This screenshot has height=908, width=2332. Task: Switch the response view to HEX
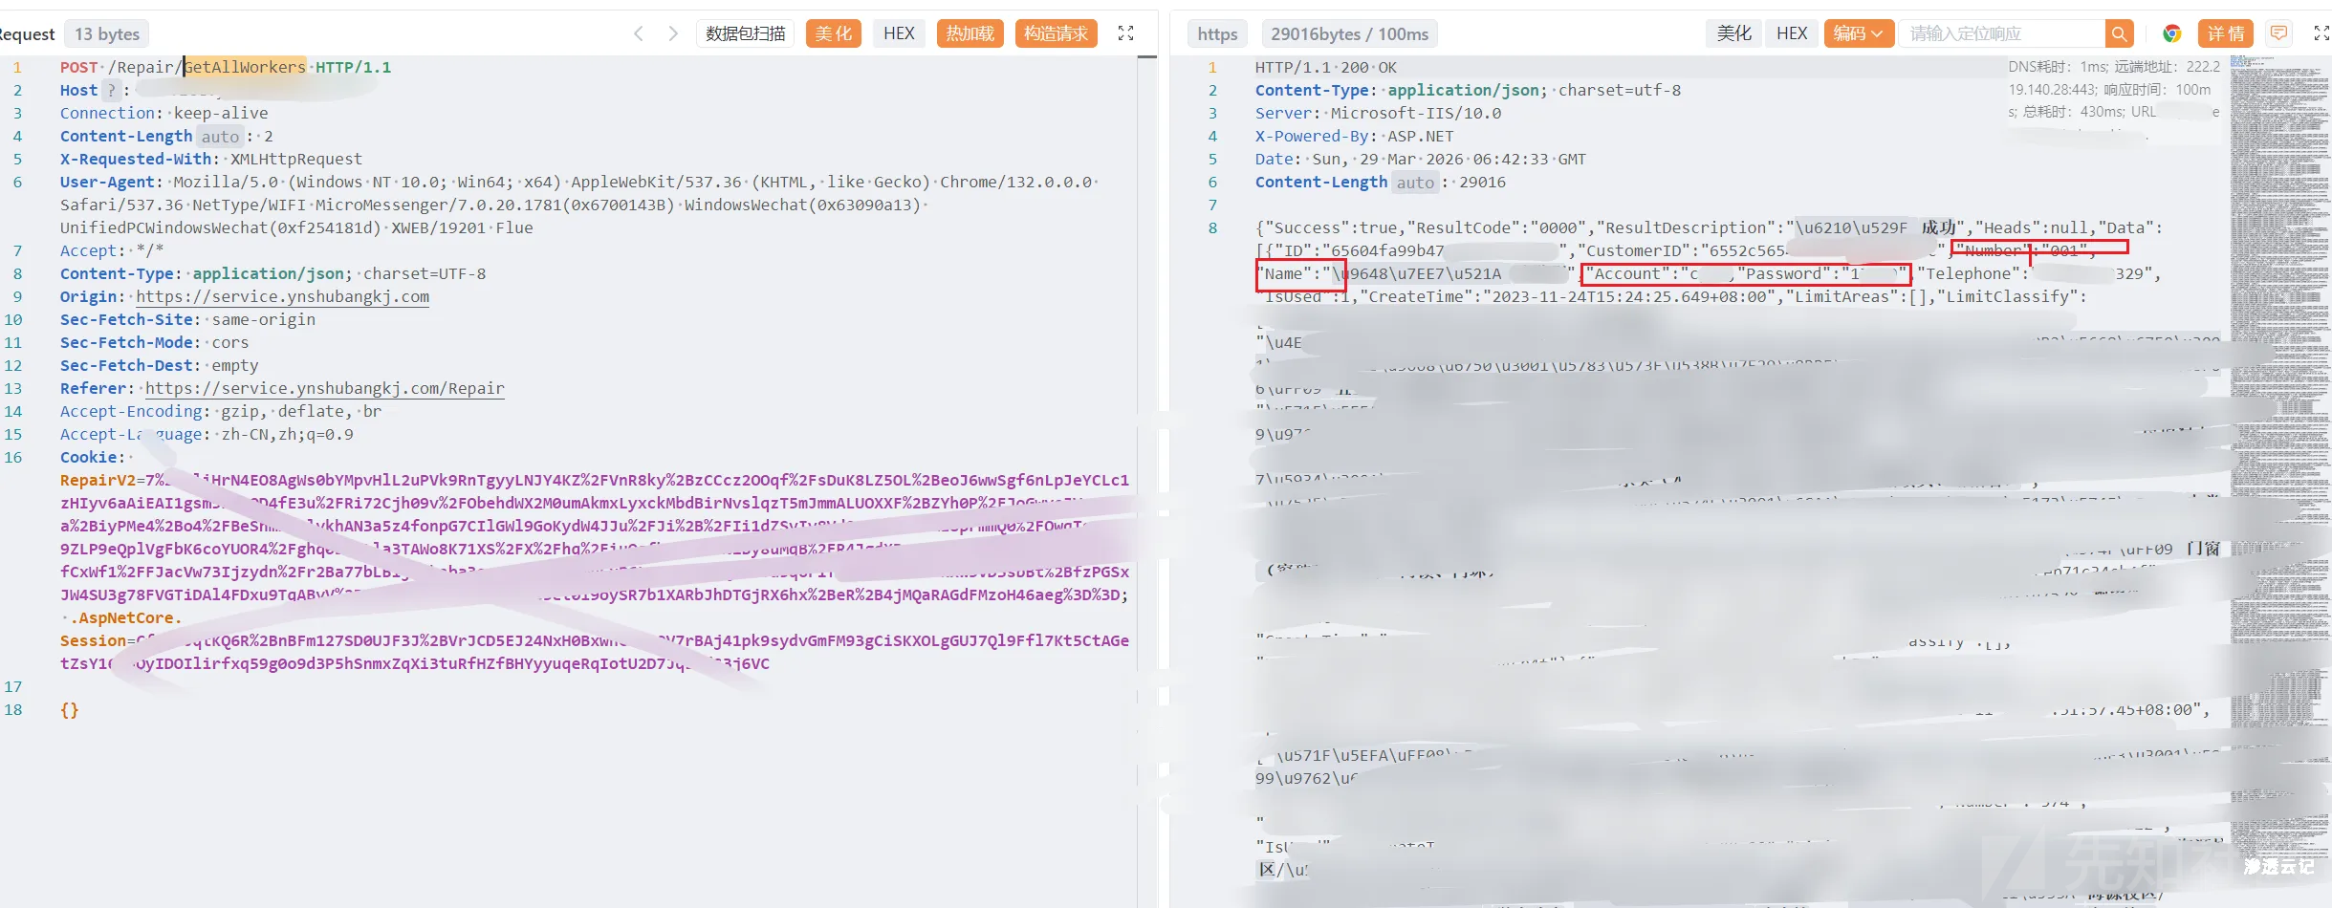(1791, 33)
